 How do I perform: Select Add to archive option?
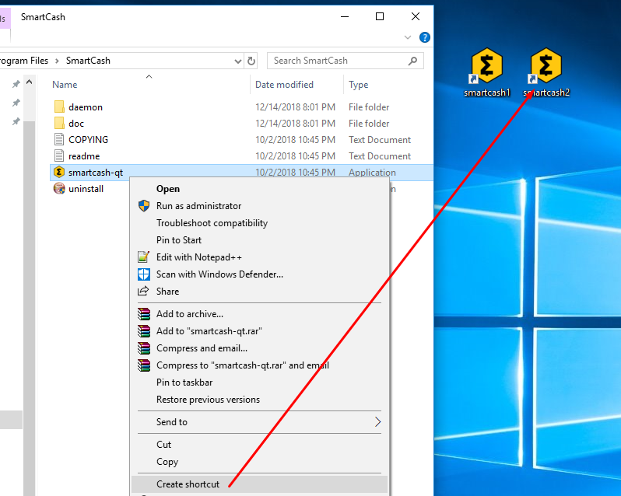190,314
